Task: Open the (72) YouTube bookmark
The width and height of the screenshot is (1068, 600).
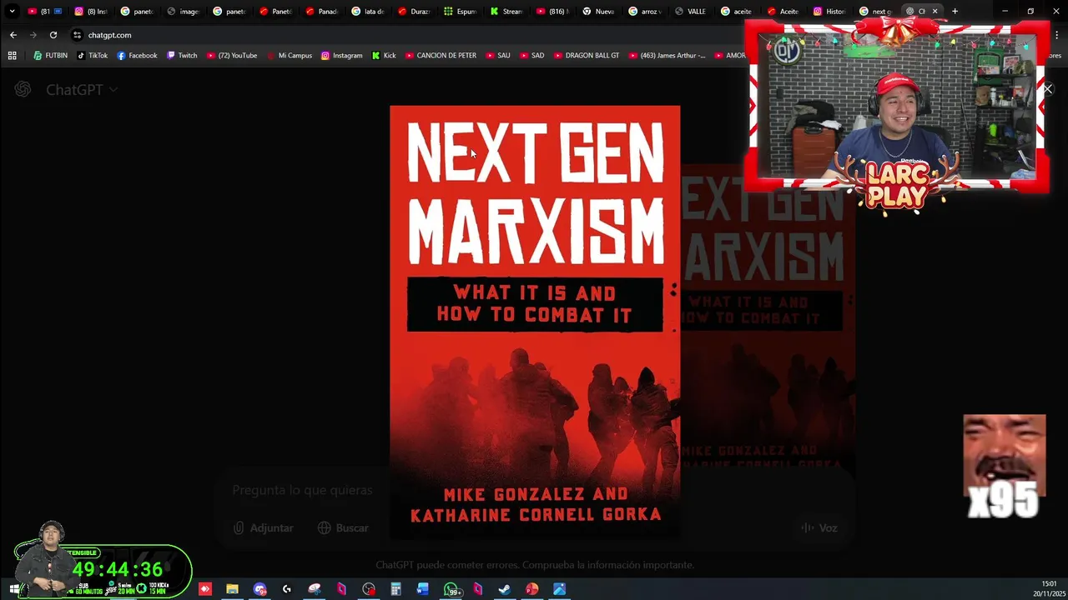Action: click(x=232, y=55)
